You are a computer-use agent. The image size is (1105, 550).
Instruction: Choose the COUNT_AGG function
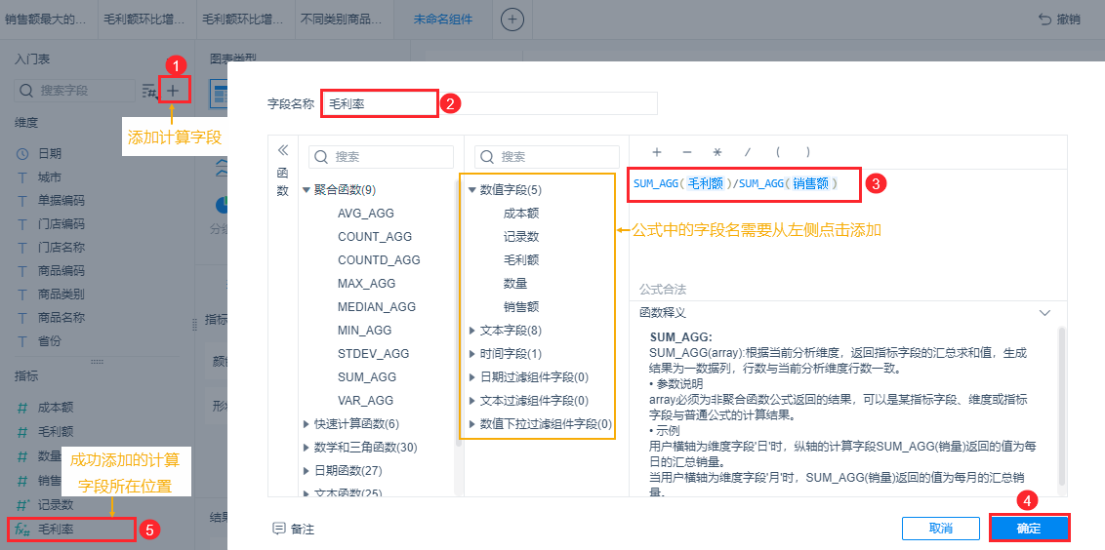375,237
